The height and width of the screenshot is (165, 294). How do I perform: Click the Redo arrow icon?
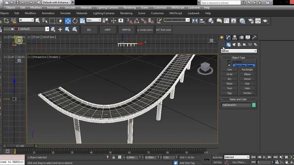31,2
